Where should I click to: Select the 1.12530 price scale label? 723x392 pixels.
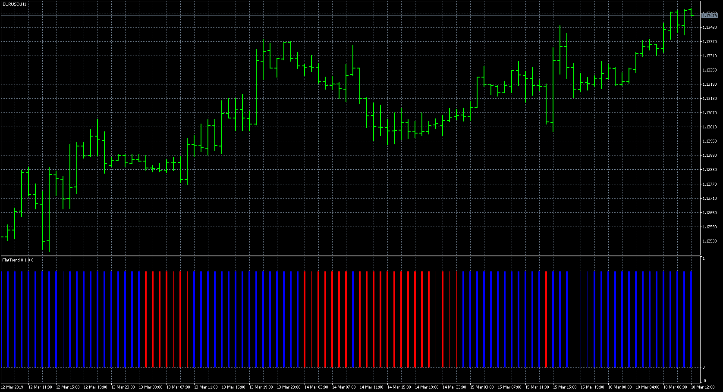pos(710,241)
